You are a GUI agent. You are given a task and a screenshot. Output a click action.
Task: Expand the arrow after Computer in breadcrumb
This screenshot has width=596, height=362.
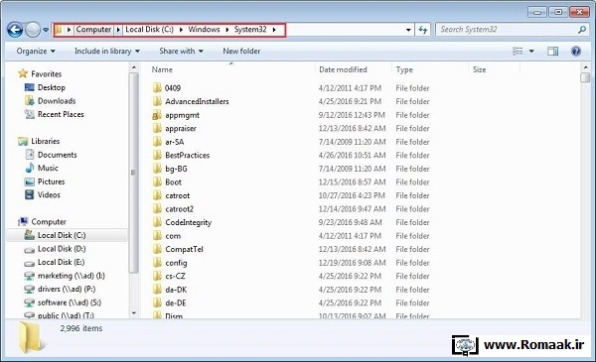118,30
